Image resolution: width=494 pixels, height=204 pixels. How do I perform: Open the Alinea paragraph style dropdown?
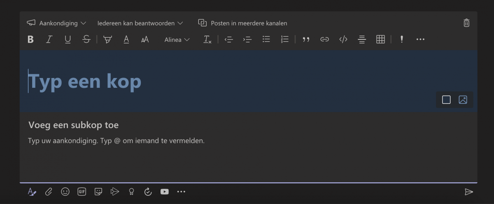point(177,39)
